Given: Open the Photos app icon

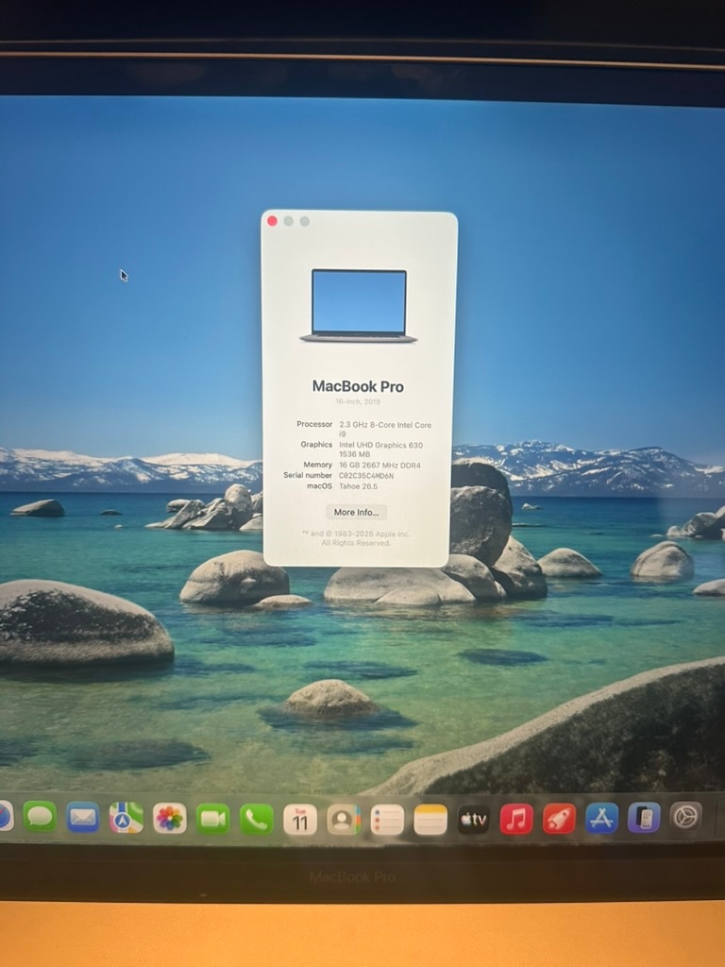Looking at the screenshot, I should pos(170,819).
